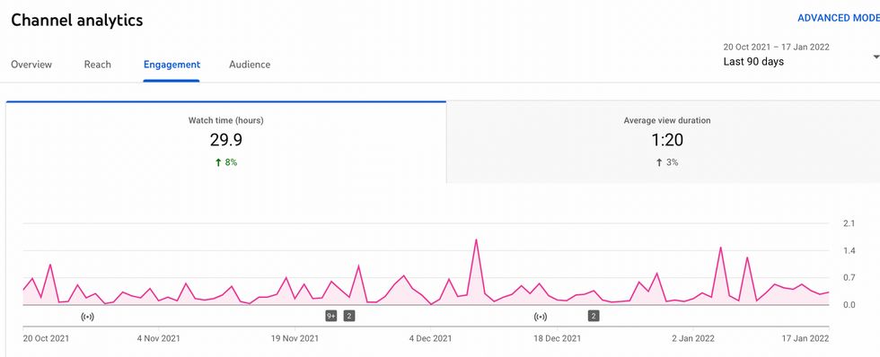Select the Engagement tab
Screen dimensions: 880x357
click(x=172, y=65)
